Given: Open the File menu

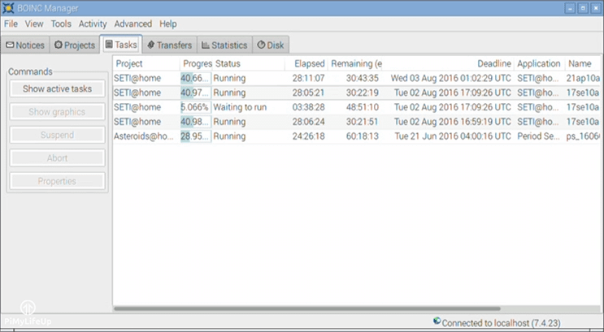Looking at the screenshot, I should pyautogui.click(x=11, y=24).
